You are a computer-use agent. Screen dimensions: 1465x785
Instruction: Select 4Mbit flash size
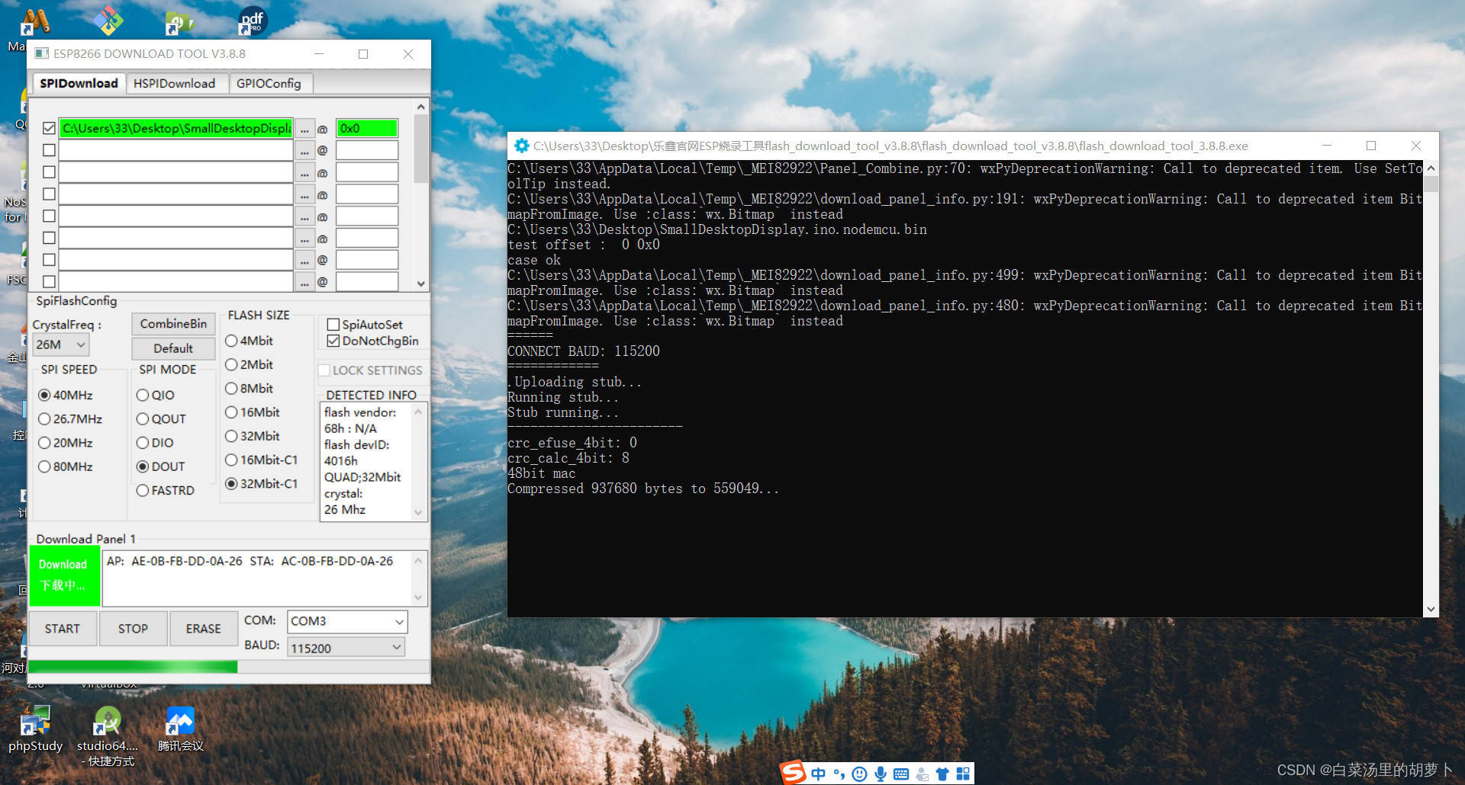click(x=231, y=341)
